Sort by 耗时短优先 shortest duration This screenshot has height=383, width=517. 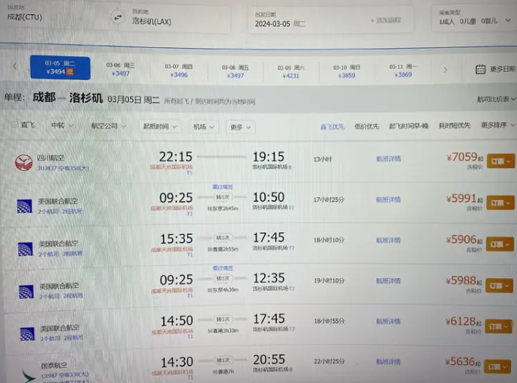click(x=455, y=125)
